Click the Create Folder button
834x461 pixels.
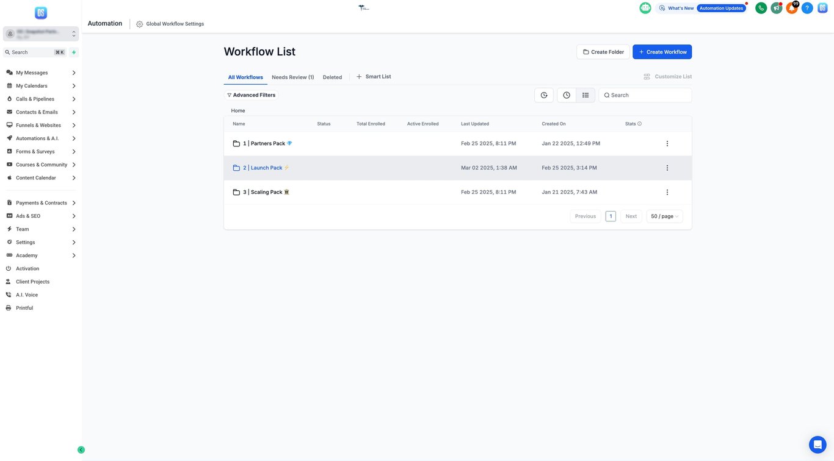coord(603,52)
